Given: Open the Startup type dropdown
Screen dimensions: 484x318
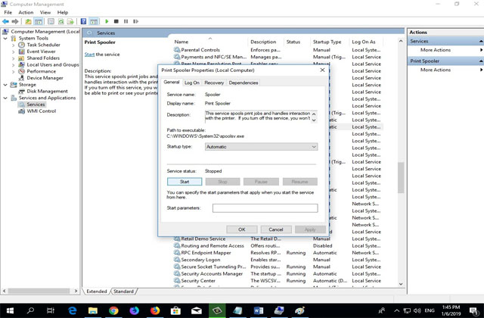Looking at the screenshot, I should coord(261,147).
